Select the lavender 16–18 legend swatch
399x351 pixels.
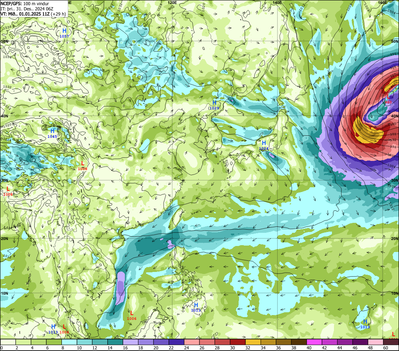point(130,342)
